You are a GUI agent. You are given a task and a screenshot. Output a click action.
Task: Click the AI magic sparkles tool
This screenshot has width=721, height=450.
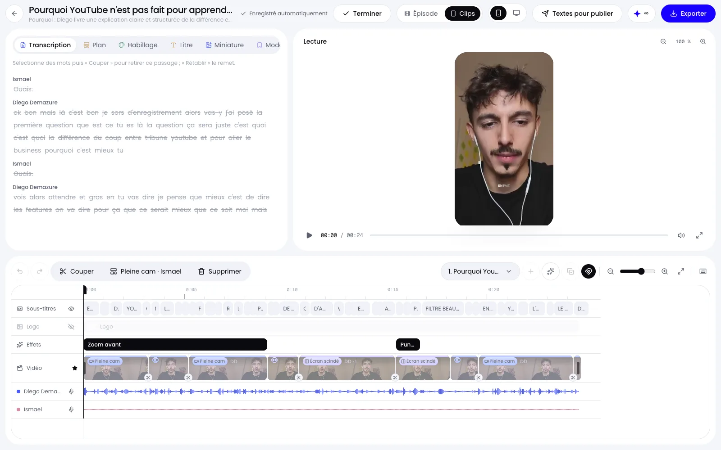coord(551,271)
